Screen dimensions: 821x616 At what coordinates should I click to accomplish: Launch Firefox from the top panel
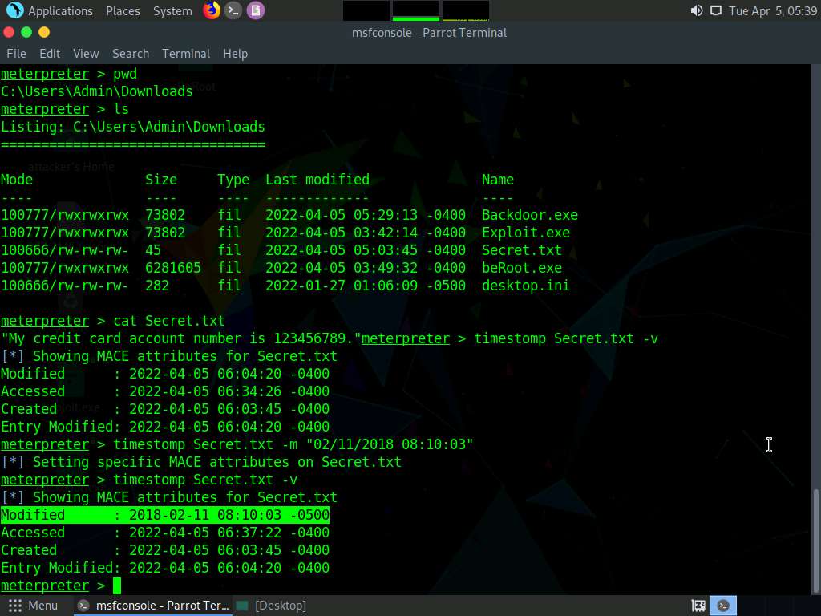212,10
